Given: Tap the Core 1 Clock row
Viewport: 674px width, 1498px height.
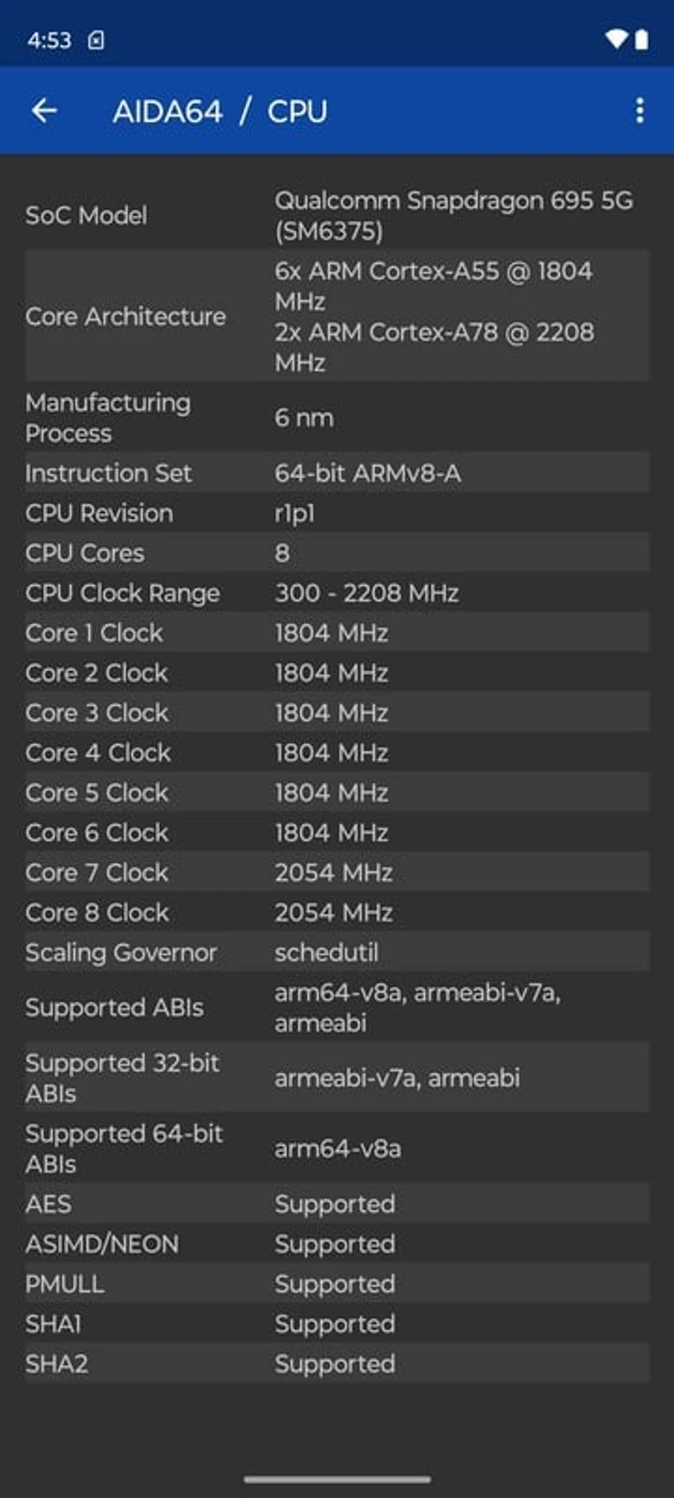Looking at the screenshot, I should 337,633.
